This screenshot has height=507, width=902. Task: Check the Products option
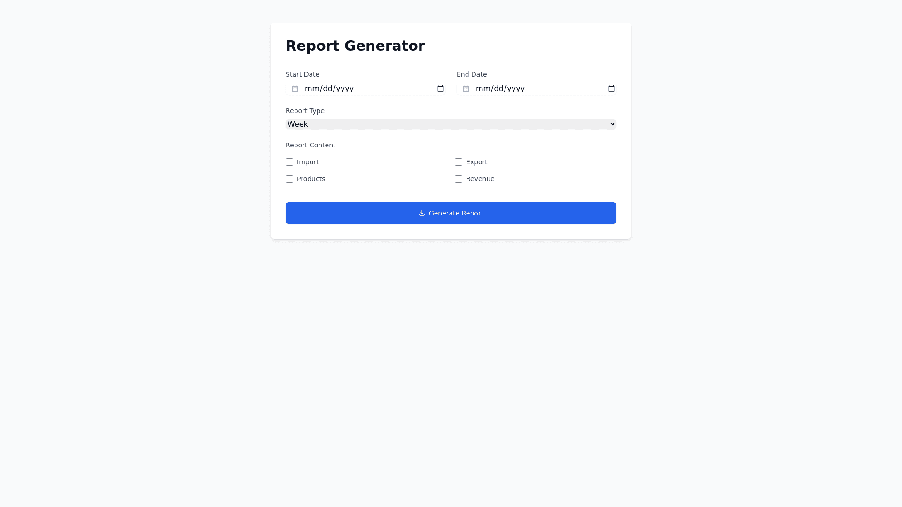tap(289, 179)
